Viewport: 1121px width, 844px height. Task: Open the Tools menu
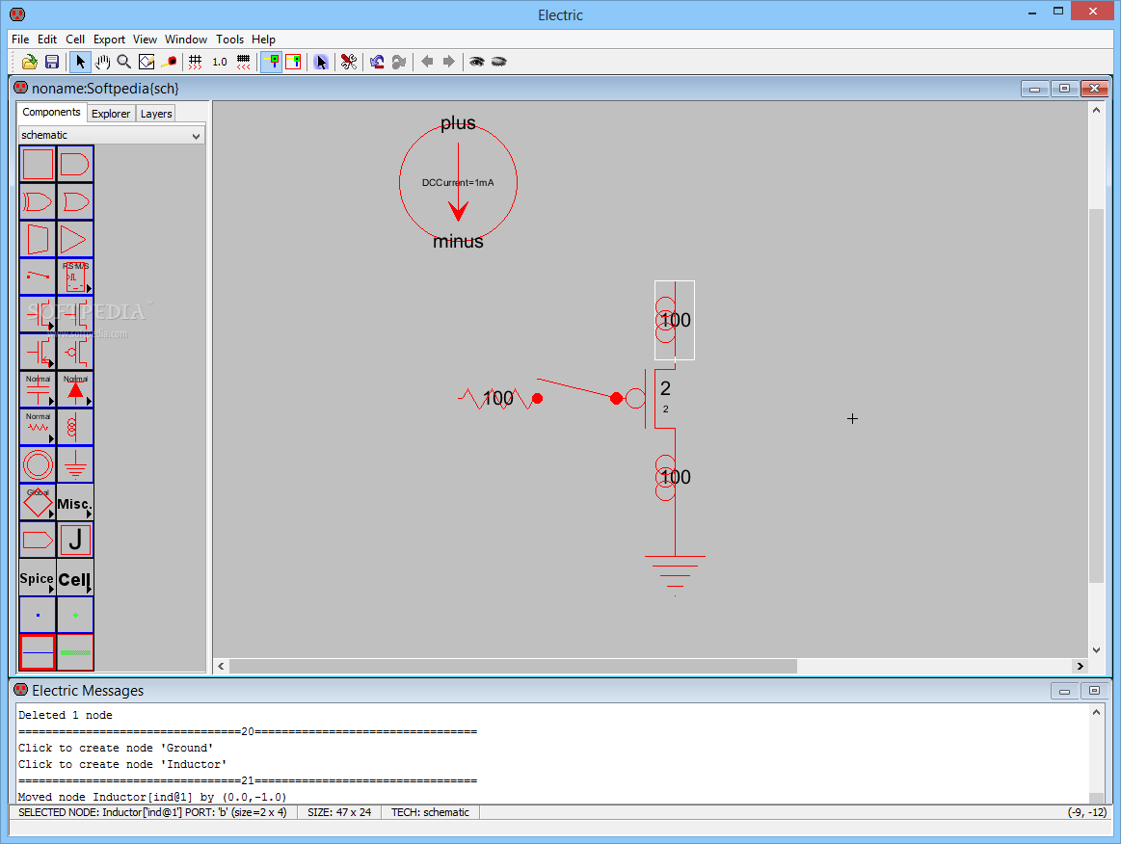pos(229,40)
